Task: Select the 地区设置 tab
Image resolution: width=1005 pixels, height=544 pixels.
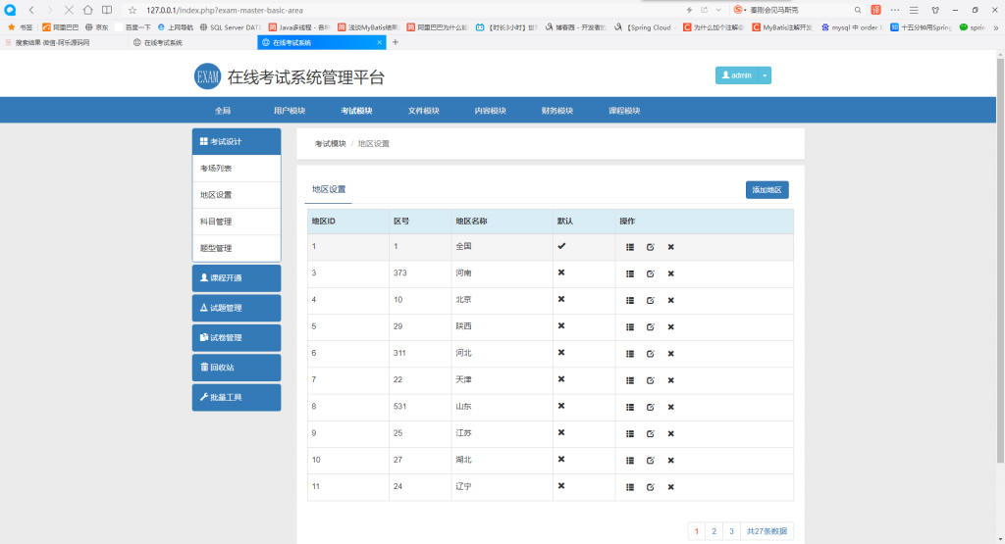Action: coord(329,189)
